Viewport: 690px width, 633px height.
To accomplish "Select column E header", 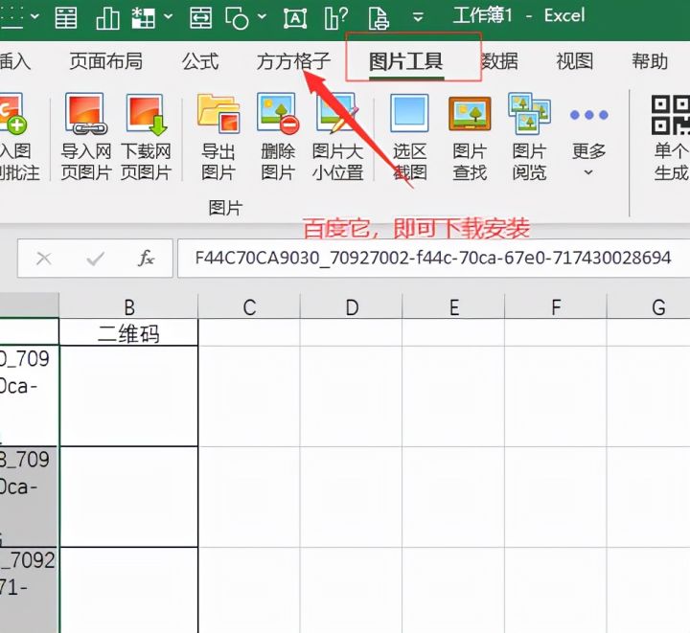I will click(x=453, y=306).
